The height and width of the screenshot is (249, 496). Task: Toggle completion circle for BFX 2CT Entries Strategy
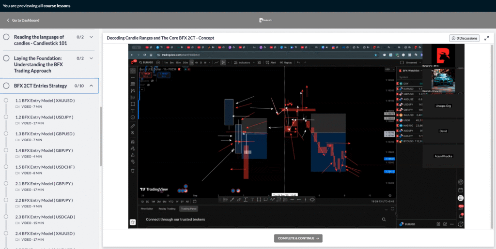pos(6,86)
